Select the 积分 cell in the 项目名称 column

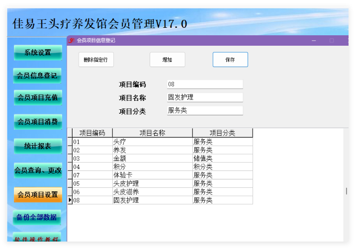[152, 167]
